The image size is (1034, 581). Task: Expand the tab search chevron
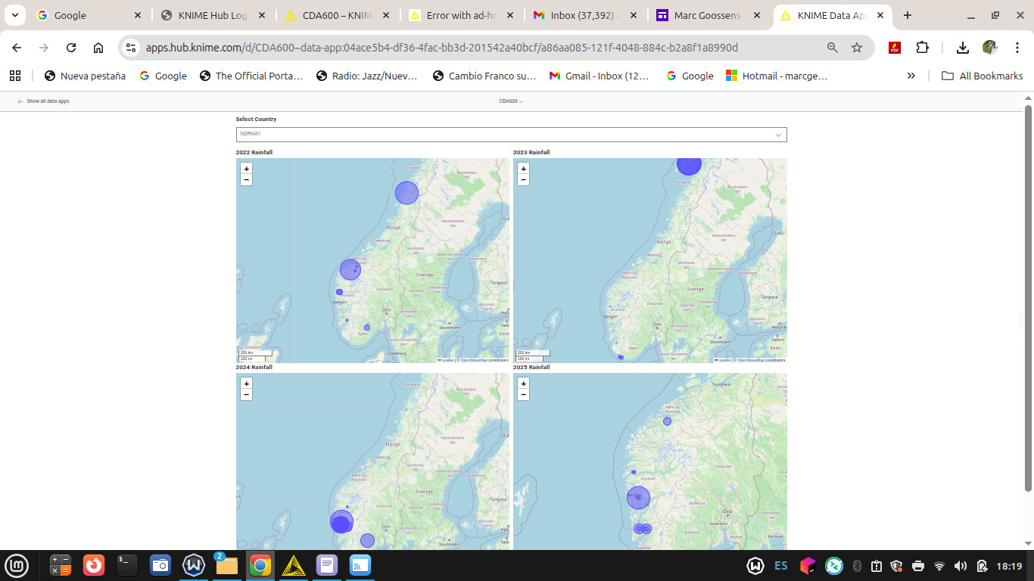tap(15, 15)
